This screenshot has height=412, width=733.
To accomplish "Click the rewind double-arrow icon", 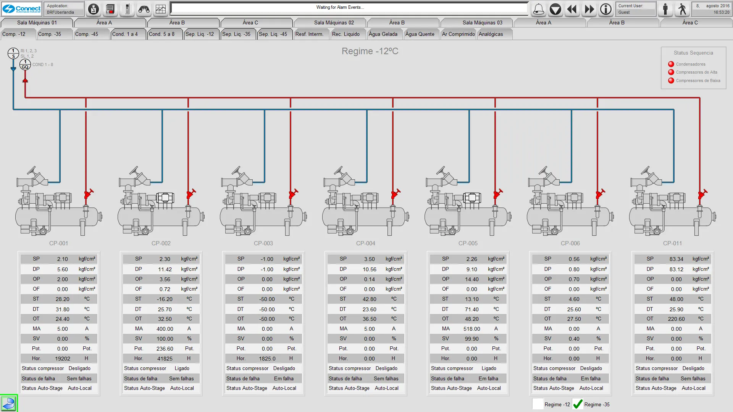I will point(572,9).
